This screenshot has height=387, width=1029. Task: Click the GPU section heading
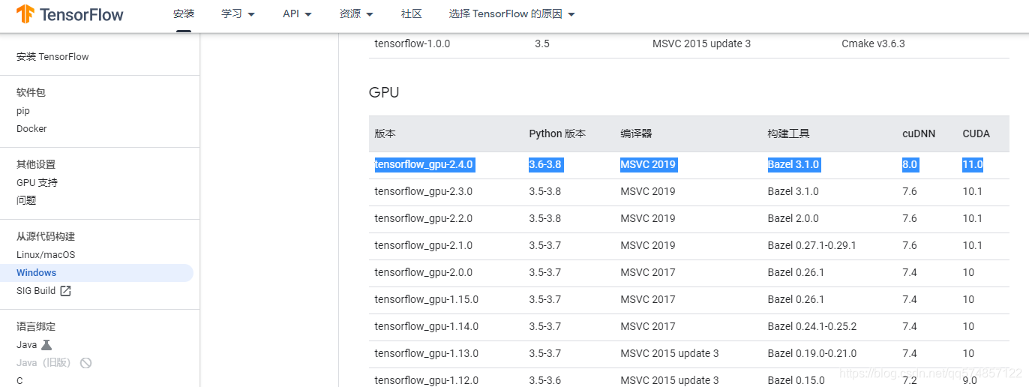(384, 92)
